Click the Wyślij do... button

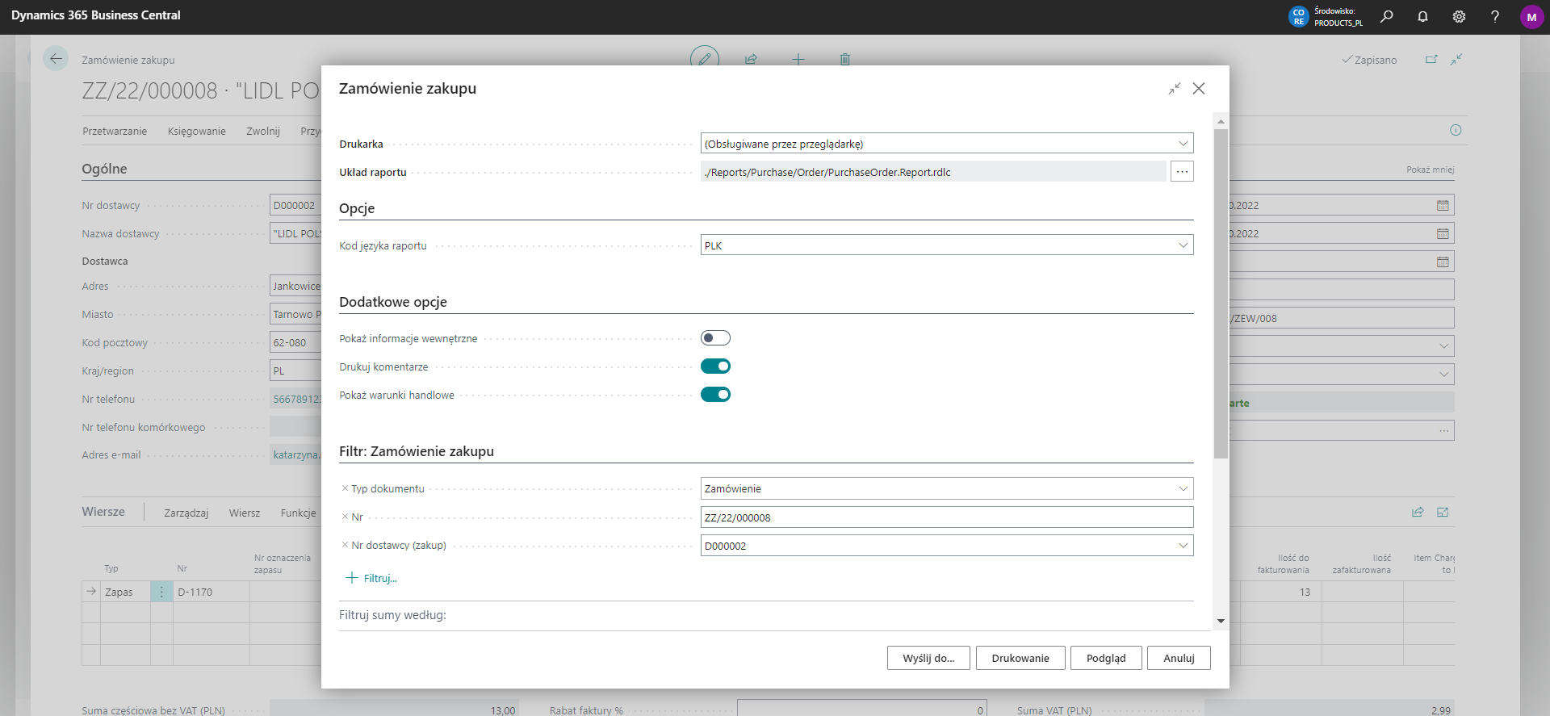(x=928, y=658)
